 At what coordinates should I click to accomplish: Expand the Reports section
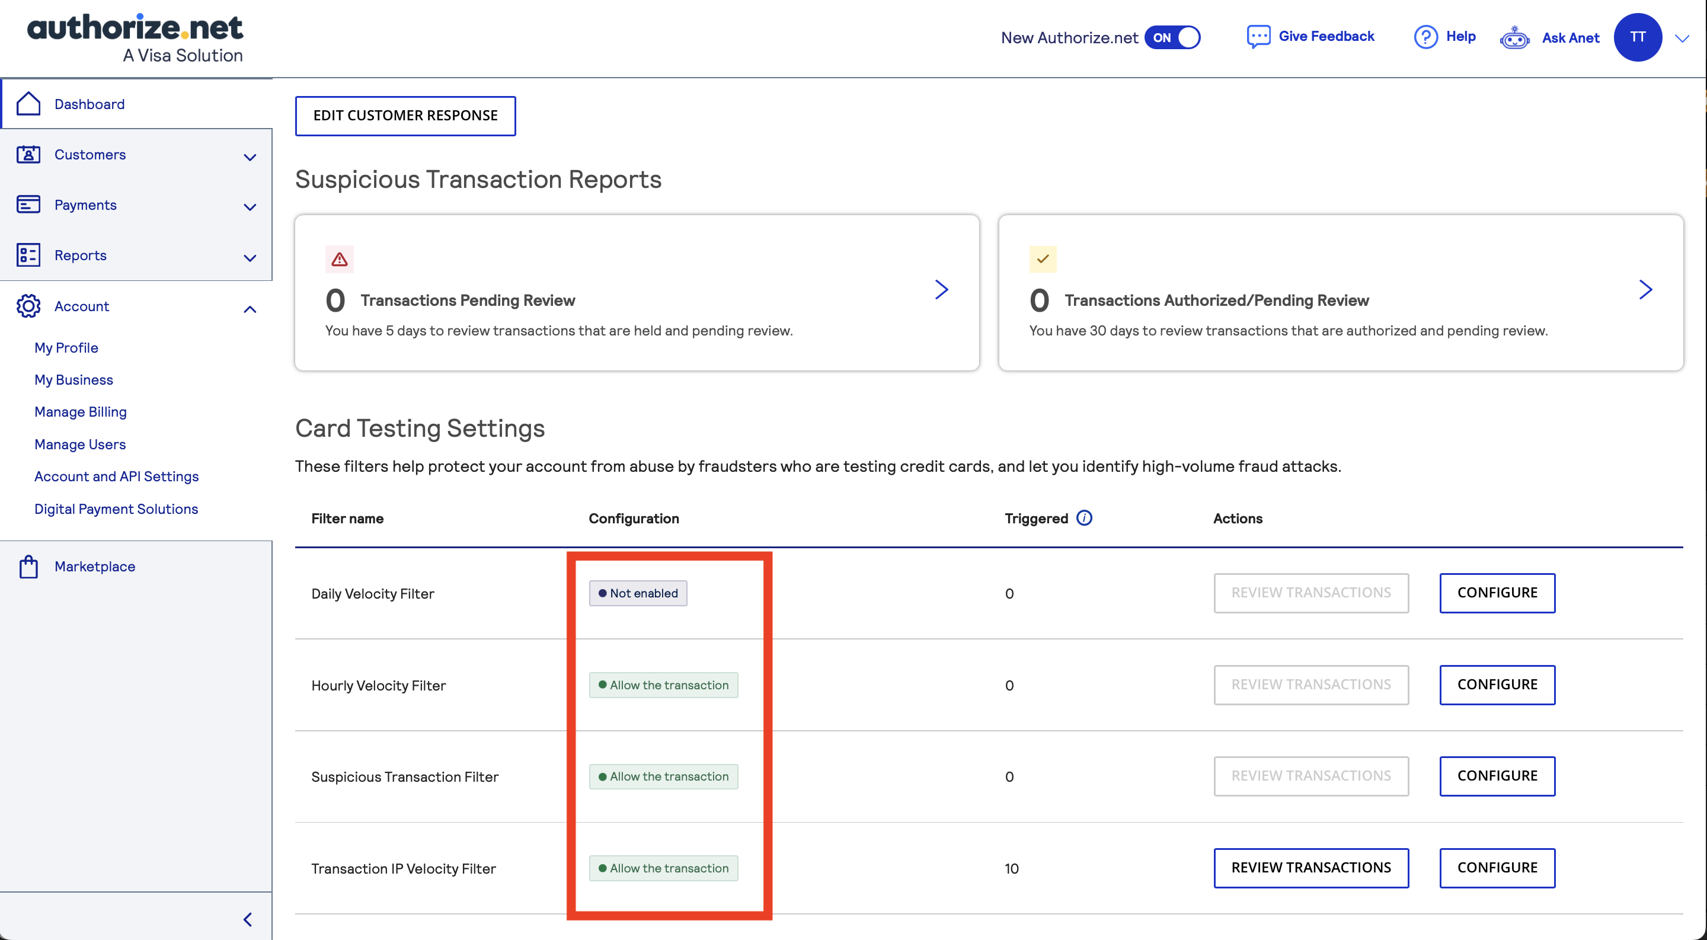tap(250, 258)
